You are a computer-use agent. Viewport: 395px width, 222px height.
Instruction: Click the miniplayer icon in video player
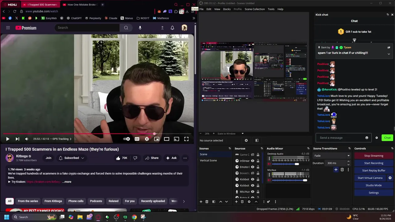[157, 139]
